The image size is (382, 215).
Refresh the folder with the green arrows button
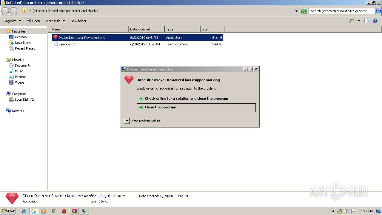[304, 11]
